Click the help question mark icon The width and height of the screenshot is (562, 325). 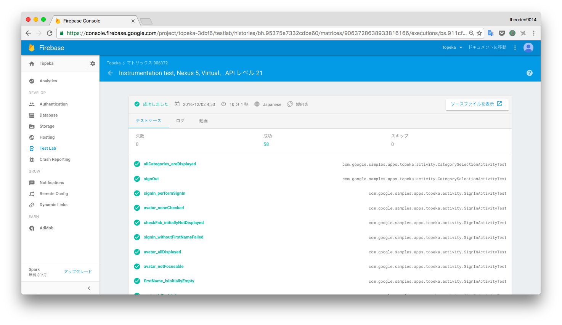point(530,73)
